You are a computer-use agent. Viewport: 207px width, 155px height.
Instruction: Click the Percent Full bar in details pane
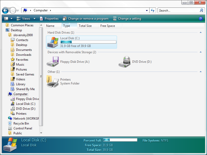(x=120, y=140)
